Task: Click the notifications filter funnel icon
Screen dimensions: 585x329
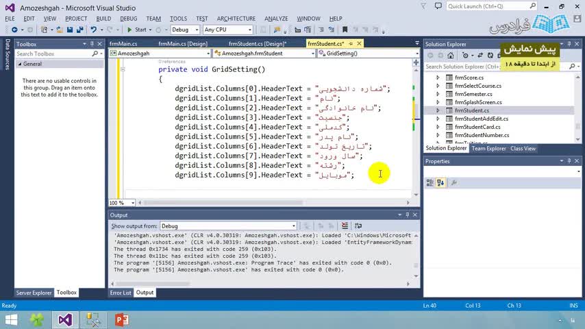Action: pyautogui.click(x=423, y=6)
